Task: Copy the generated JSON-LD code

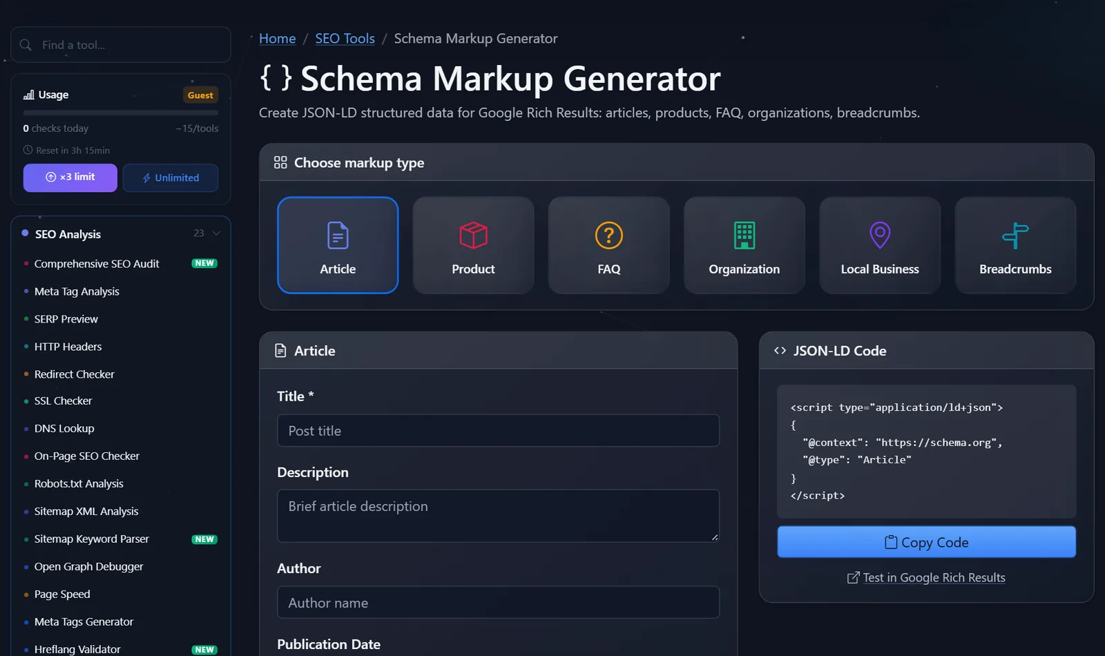Action: 926,542
